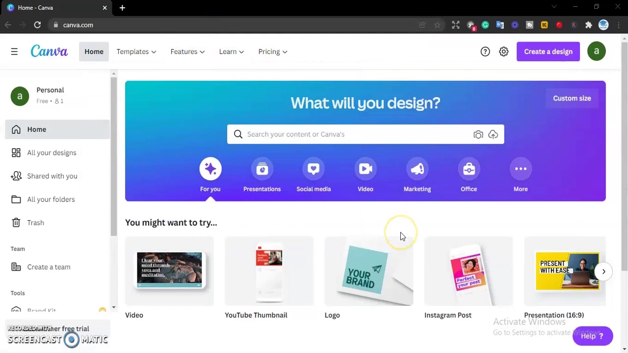Image resolution: width=628 pixels, height=353 pixels.
Task: Open the Settings gear icon
Action: (504, 51)
